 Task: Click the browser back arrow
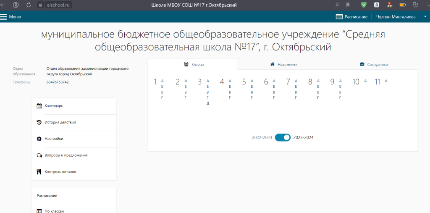point(3,5)
